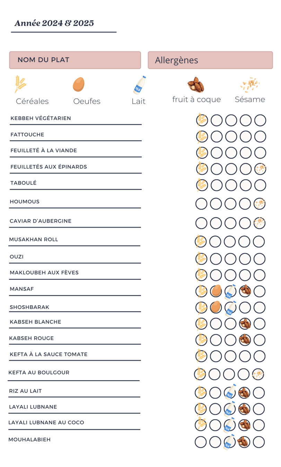Click the Lait milk bottle legend icon
Viewport: 281px width, 467px height.
click(x=140, y=85)
